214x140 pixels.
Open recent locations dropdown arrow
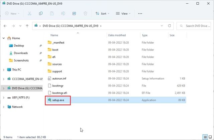pos(20,26)
